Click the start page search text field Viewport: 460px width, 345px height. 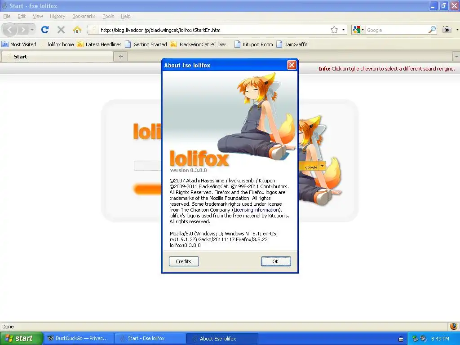point(148,166)
